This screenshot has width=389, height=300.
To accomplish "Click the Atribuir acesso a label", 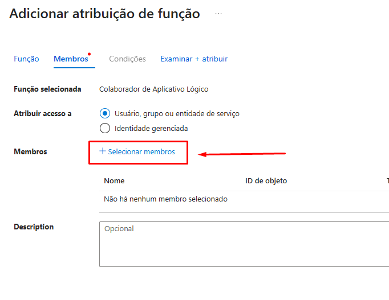I will tap(42, 113).
